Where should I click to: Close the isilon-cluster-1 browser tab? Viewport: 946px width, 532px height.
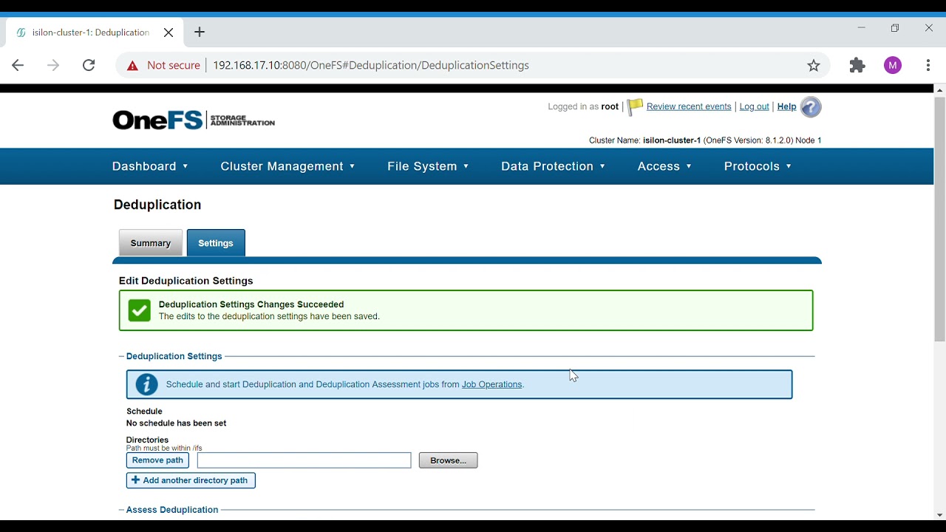pyautogui.click(x=169, y=33)
